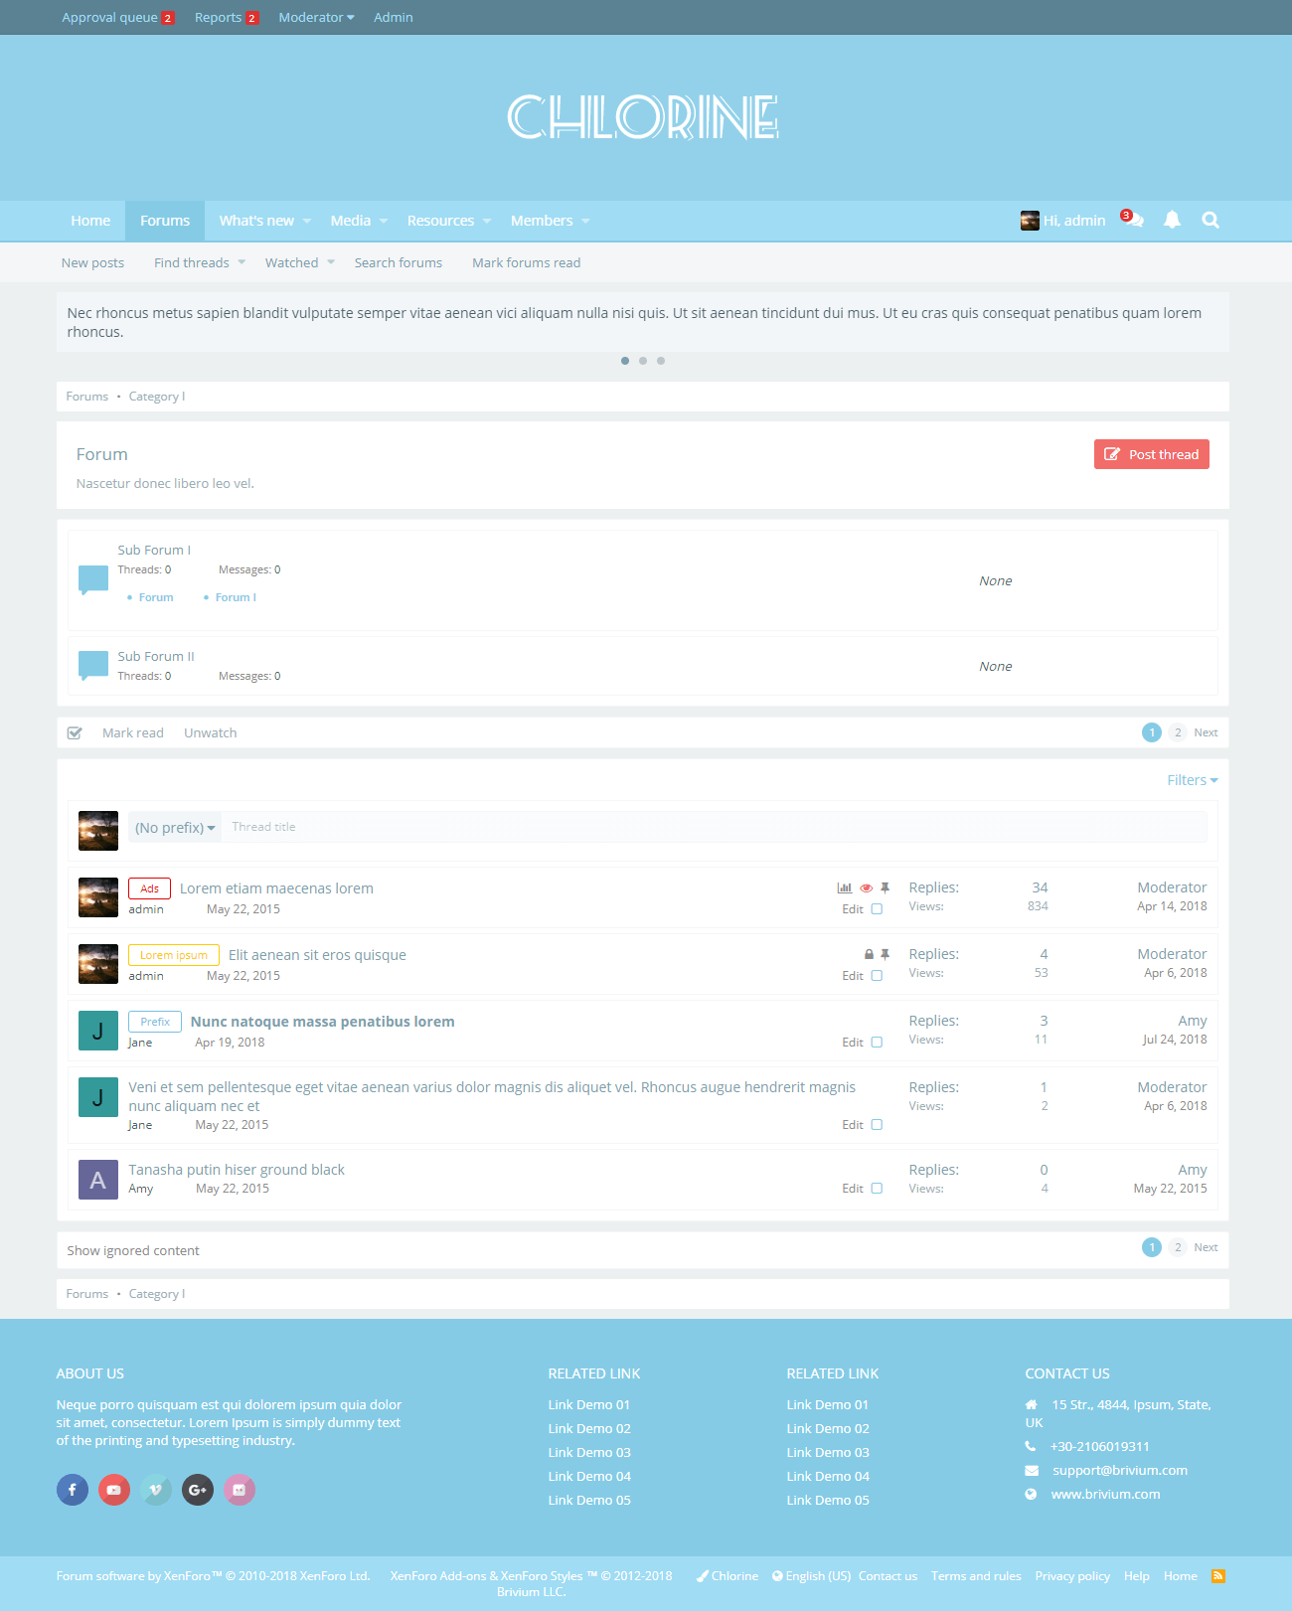Check the box for Lorem etiam maecenas thread
The height and width of the screenshot is (1611, 1292).
click(x=877, y=909)
